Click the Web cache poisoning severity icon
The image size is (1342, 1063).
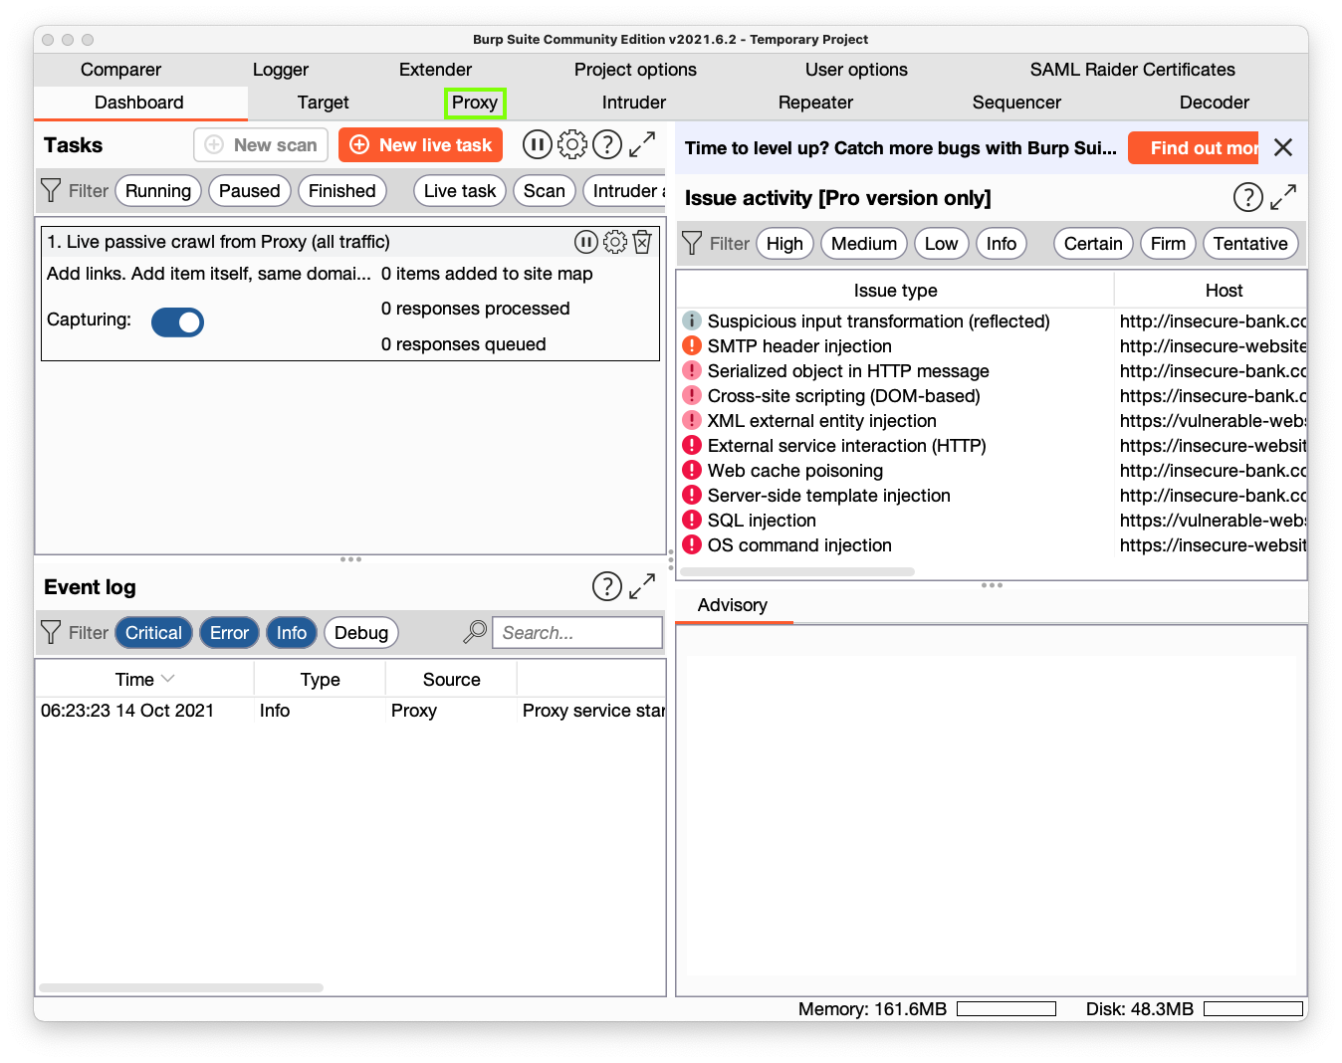(692, 470)
